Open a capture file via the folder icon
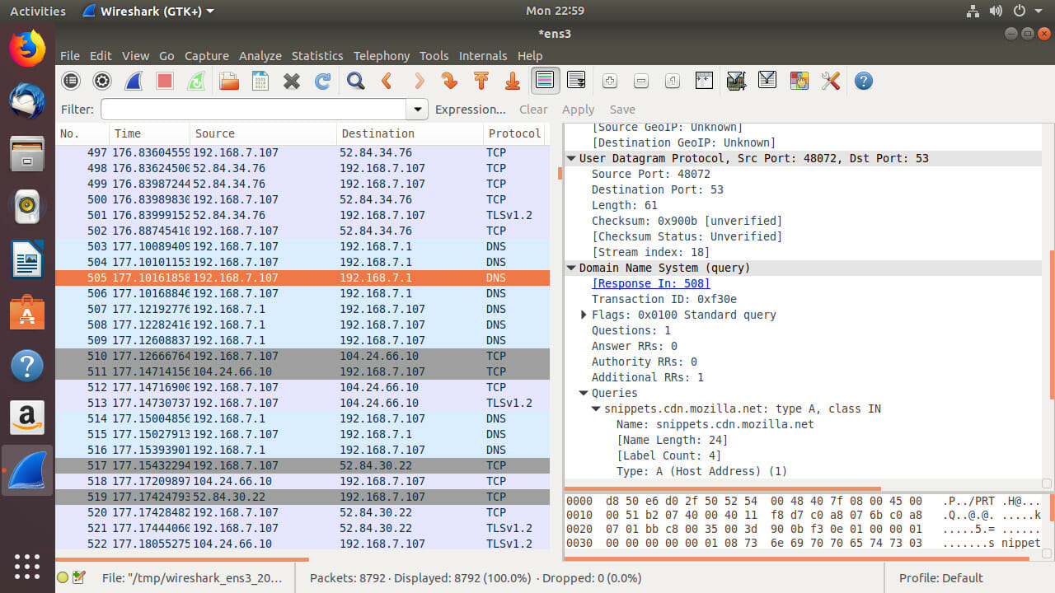Image resolution: width=1055 pixels, height=593 pixels. click(228, 81)
